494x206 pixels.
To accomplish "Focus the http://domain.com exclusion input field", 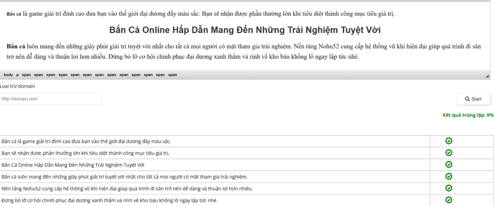I will click(x=51, y=99).
